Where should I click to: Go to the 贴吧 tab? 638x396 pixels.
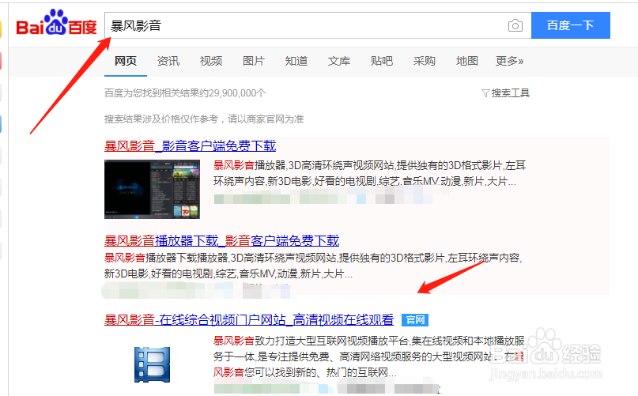click(382, 61)
